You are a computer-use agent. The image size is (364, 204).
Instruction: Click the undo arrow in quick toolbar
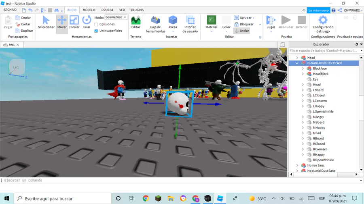click(30, 10)
